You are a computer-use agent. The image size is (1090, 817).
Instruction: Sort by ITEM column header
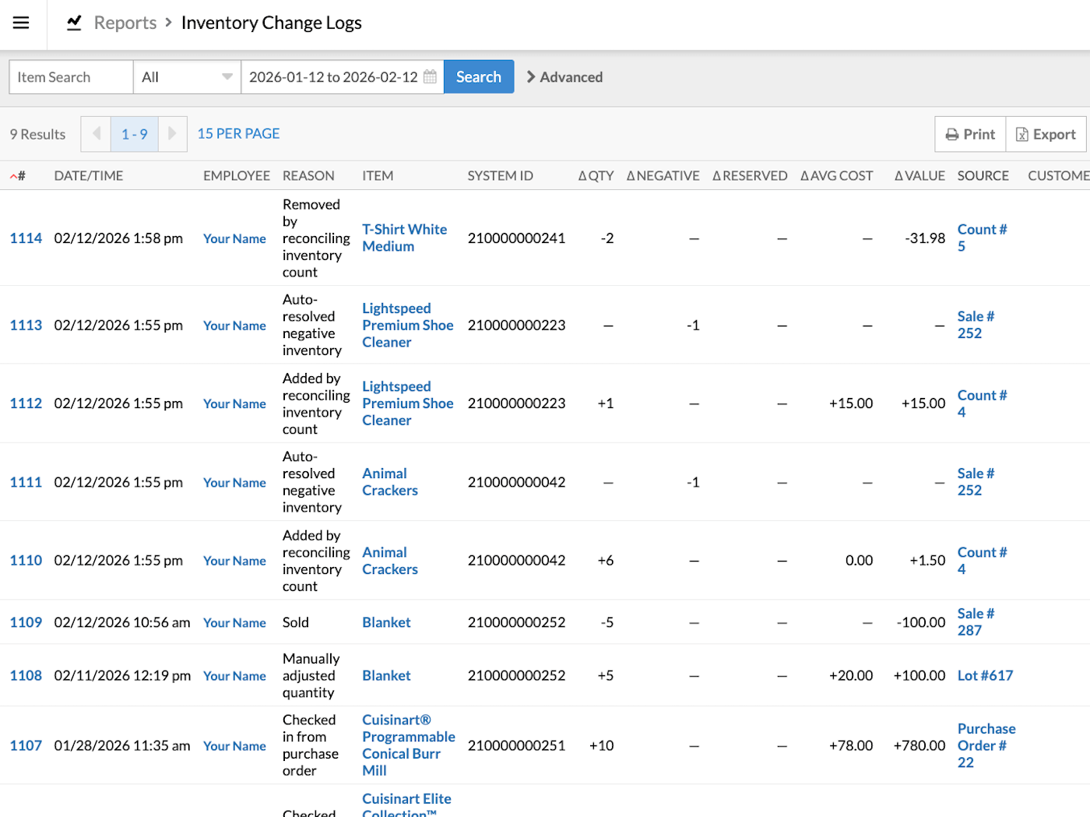click(378, 176)
